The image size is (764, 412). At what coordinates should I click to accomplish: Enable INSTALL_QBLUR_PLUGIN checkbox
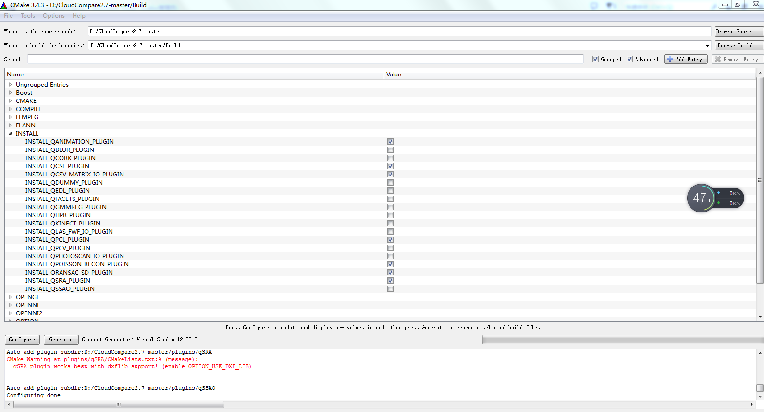[390, 150]
